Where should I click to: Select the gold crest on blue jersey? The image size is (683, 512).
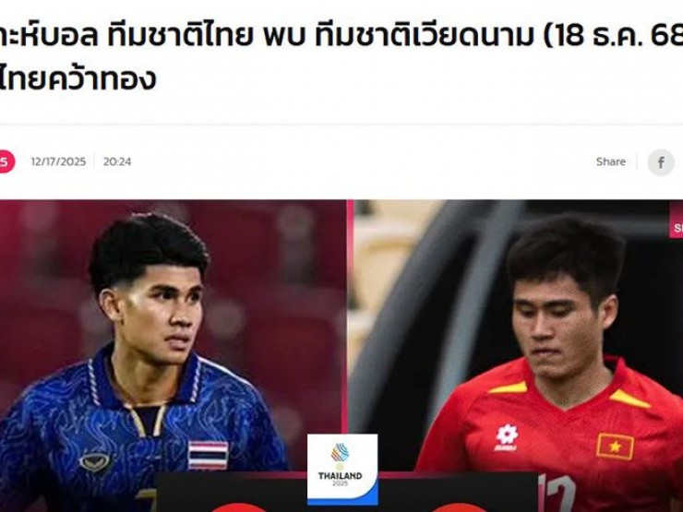(94, 462)
